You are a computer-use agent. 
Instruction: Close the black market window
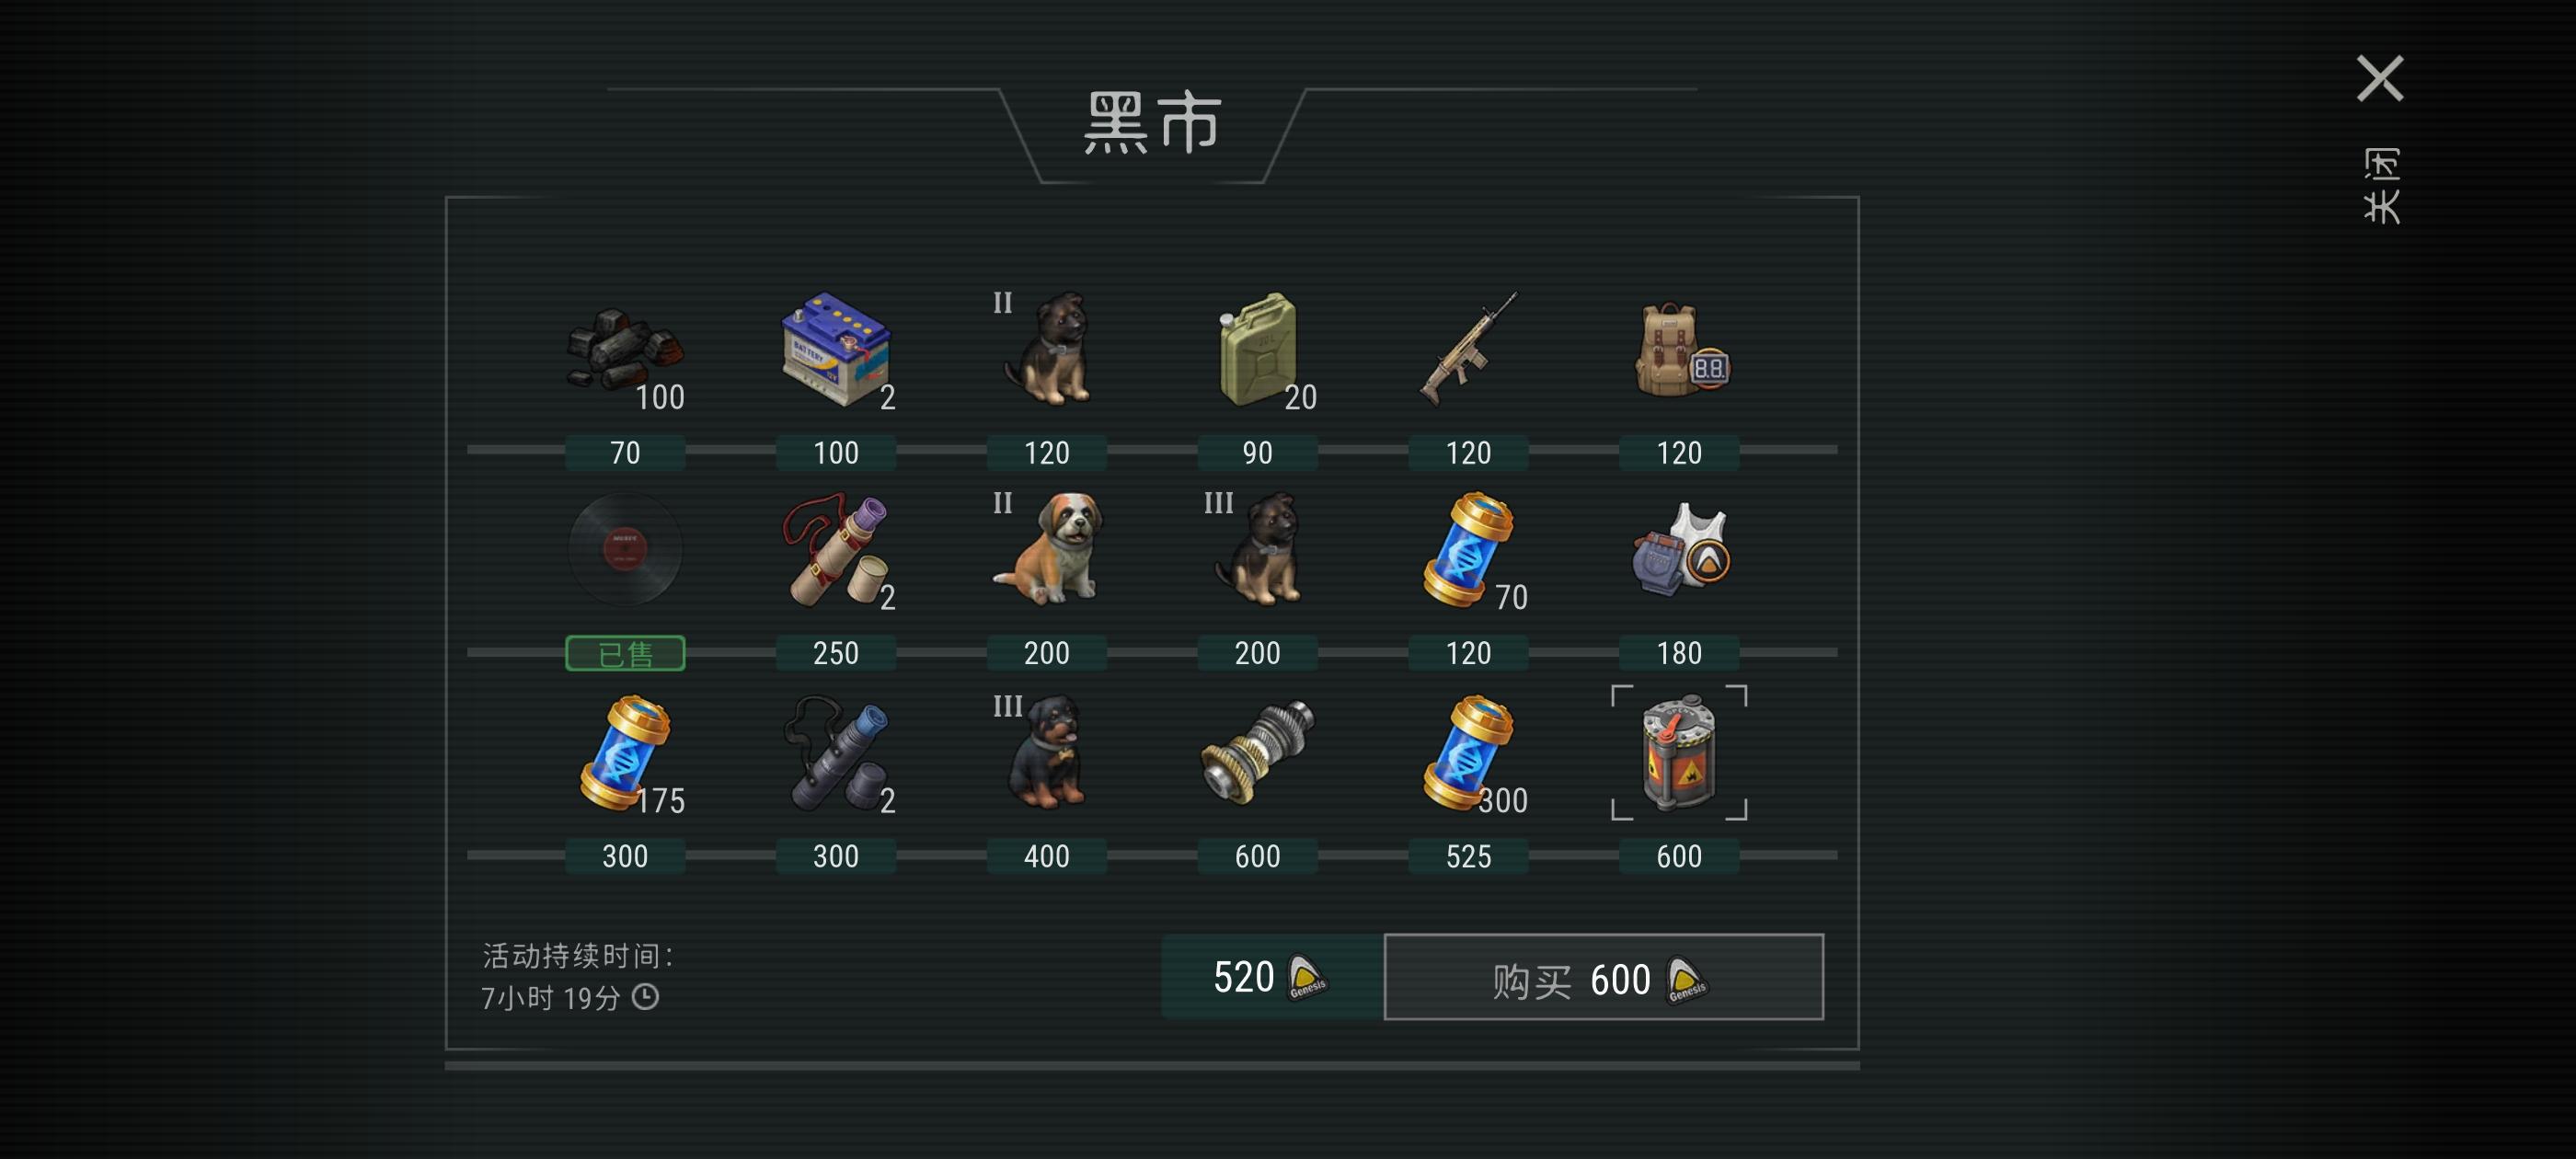(x=2380, y=79)
